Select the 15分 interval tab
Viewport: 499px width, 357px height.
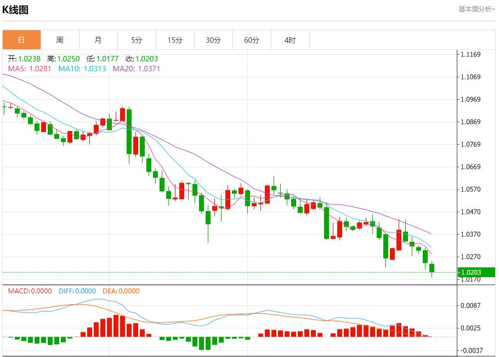click(175, 40)
